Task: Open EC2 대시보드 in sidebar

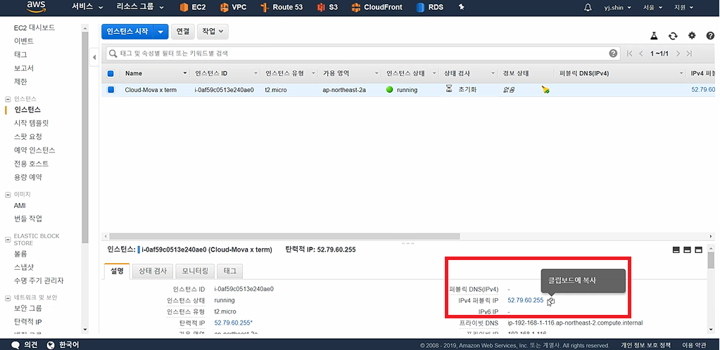Action: (34, 27)
